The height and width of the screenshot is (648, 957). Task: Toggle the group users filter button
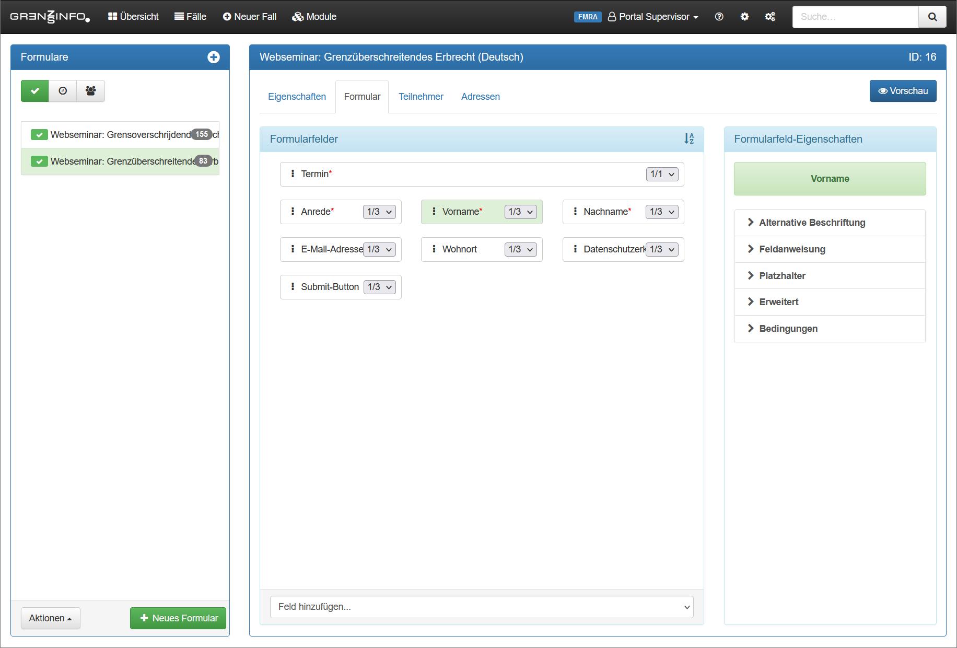point(90,91)
